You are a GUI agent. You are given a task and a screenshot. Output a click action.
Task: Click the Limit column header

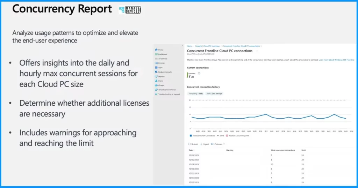tap(303, 150)
